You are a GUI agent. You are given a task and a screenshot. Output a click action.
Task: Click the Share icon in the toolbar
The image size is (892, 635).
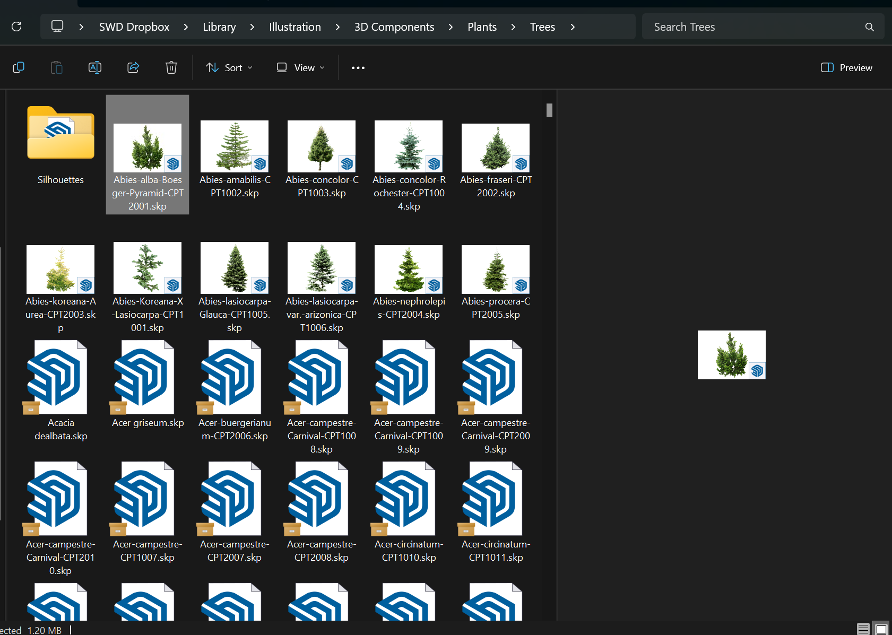133,67
